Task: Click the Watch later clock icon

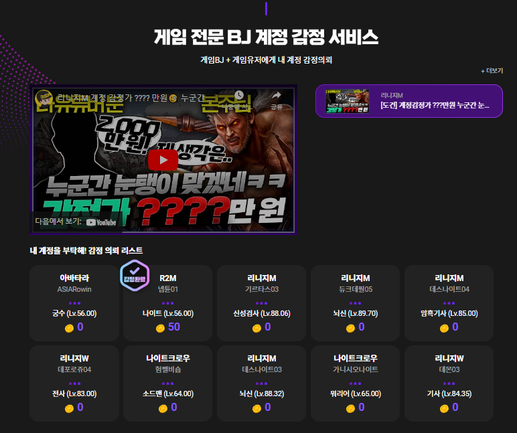Action: pyautogui.click(x=239, y=96)
